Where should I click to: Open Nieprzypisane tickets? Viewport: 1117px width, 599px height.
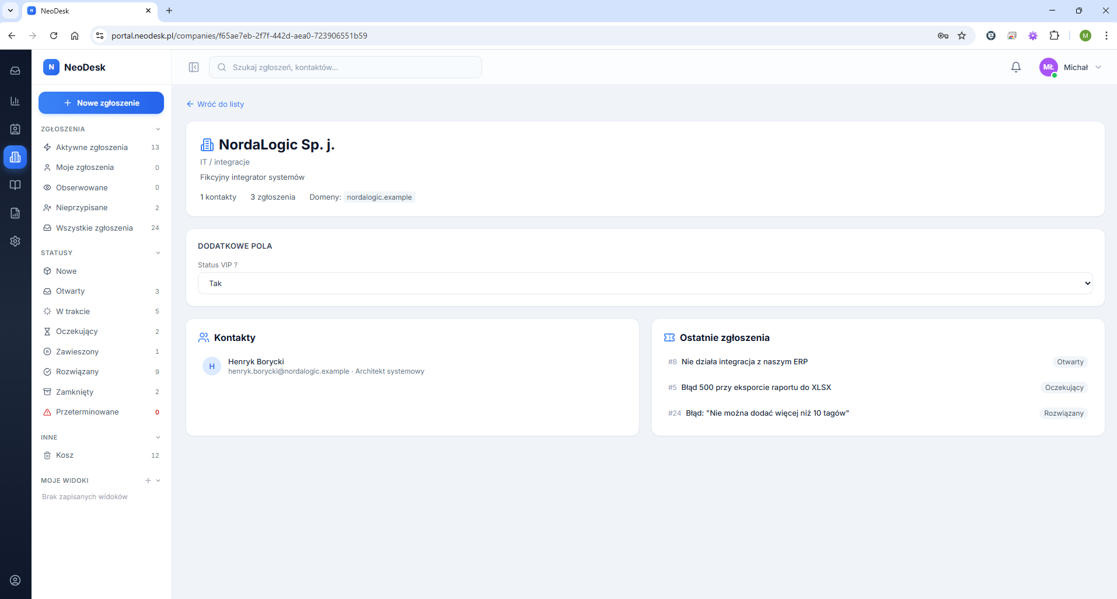point(101,208)
